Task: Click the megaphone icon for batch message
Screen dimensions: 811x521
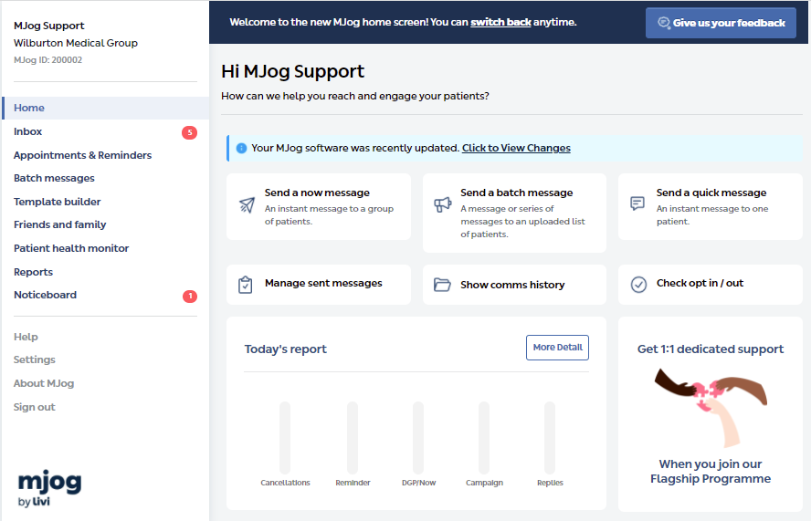Action: [442, 204]
